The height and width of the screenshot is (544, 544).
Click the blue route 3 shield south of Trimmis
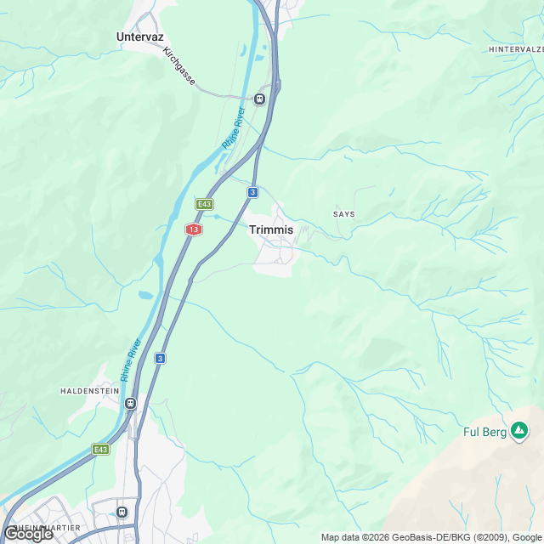[160, 359]
